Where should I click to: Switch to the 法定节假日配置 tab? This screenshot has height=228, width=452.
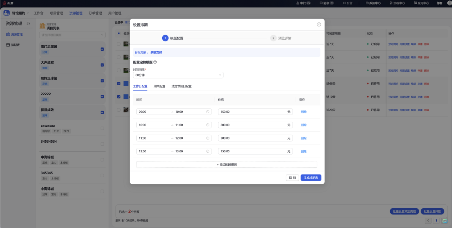pos(182,86)
